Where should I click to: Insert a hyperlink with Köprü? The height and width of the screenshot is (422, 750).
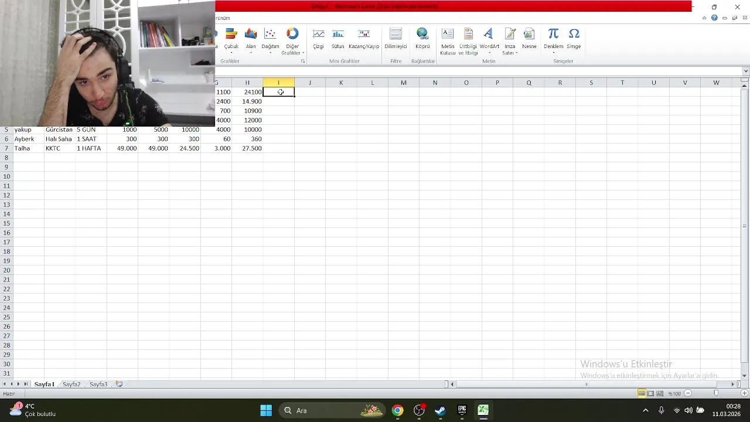pyautogui.click(x=422, y=39)
